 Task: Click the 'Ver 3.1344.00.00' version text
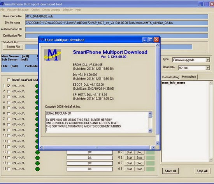click(113, 57)
